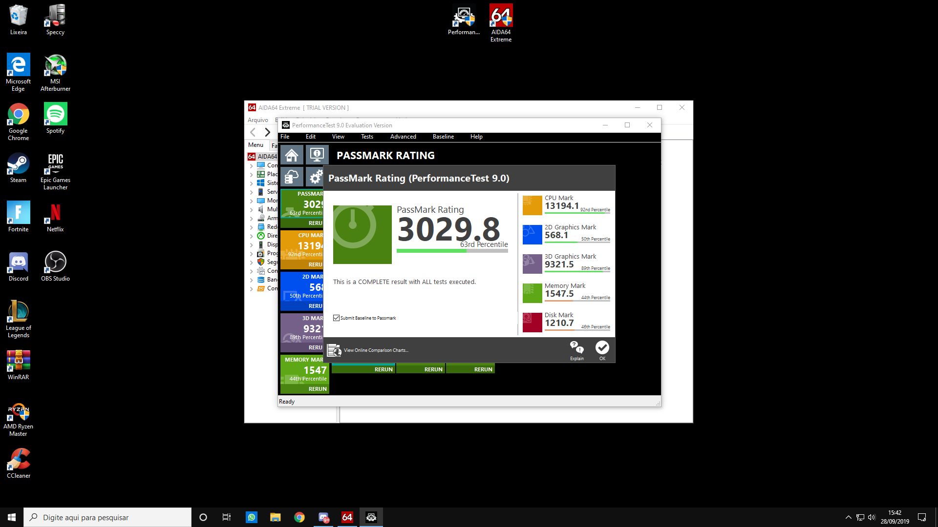Switch to the Menu tab in AIDA64
Image resolution: width=938 pixels, height=527 pixels.
(256, 145)
